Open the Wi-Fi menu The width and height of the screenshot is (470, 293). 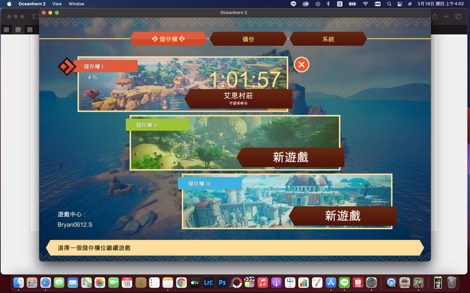tap(365, 4)
